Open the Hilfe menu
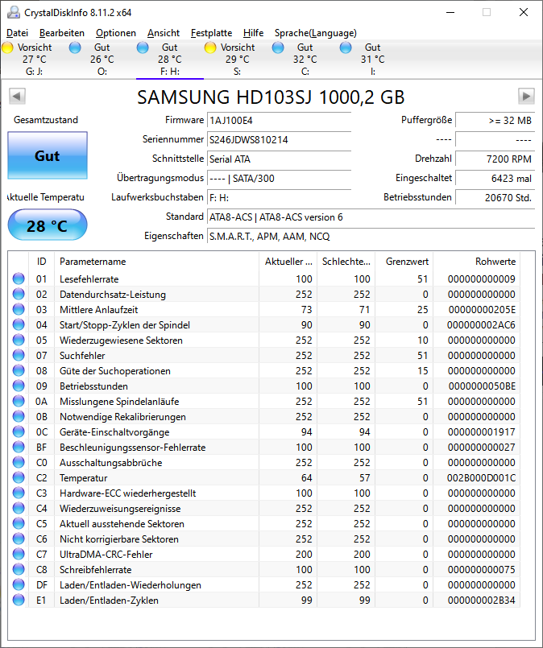The height and width of the screenshot is (648, 543). point(253,33)
